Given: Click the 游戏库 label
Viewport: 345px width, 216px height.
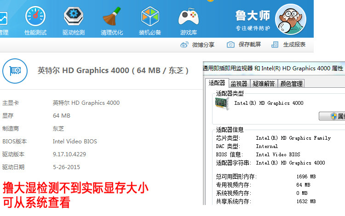Looking at the screenshot, I should click(189, 33).
